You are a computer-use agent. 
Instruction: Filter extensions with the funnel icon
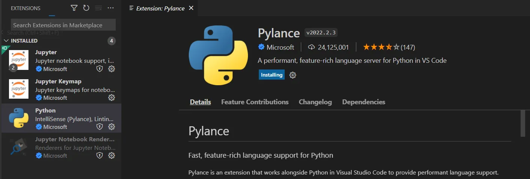click(x=74, y=8)
